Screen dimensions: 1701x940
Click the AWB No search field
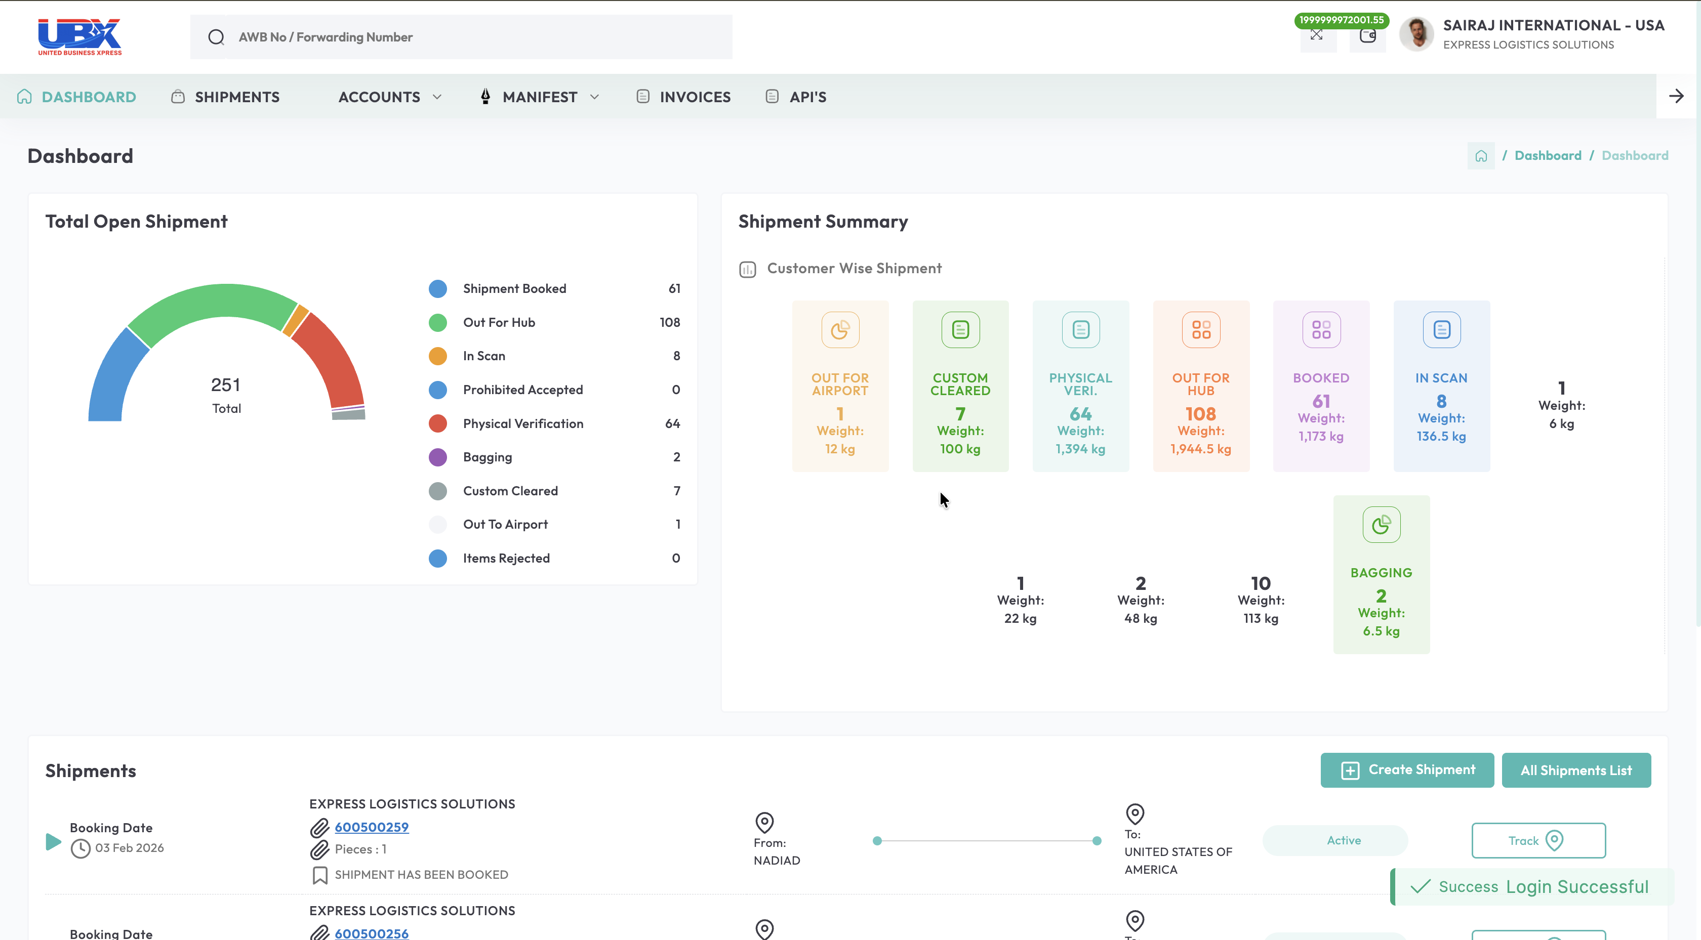click(475, 37)
